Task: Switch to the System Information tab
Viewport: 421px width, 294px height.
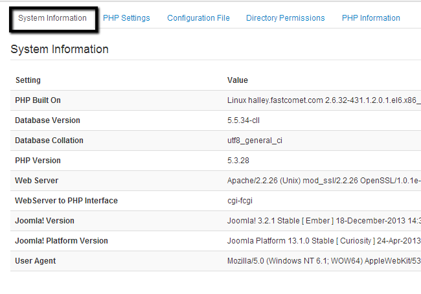Action: [x=52, y=18]
